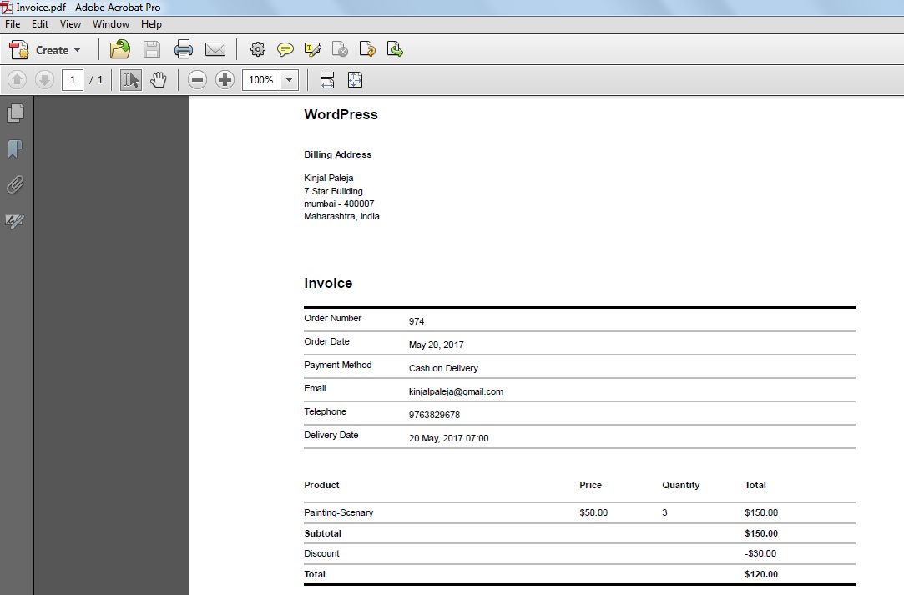The width and height of the screenshot is (904, 595).
Task: Open a file with folder icon
Action: pos(120,49)
